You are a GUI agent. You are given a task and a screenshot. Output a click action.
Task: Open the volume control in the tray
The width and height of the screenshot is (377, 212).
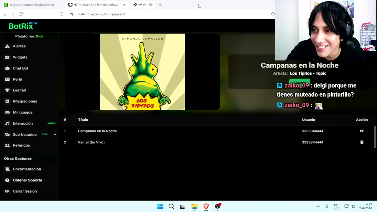(353, 206)
